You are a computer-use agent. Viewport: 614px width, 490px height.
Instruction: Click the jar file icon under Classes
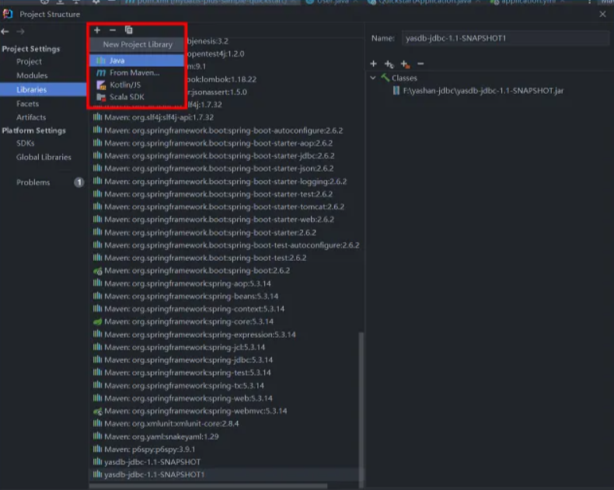point(396,91)
